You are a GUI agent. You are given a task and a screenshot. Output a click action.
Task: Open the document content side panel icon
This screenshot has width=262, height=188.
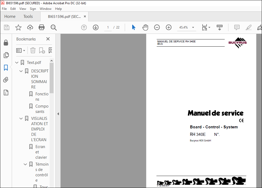click(6, 92)
